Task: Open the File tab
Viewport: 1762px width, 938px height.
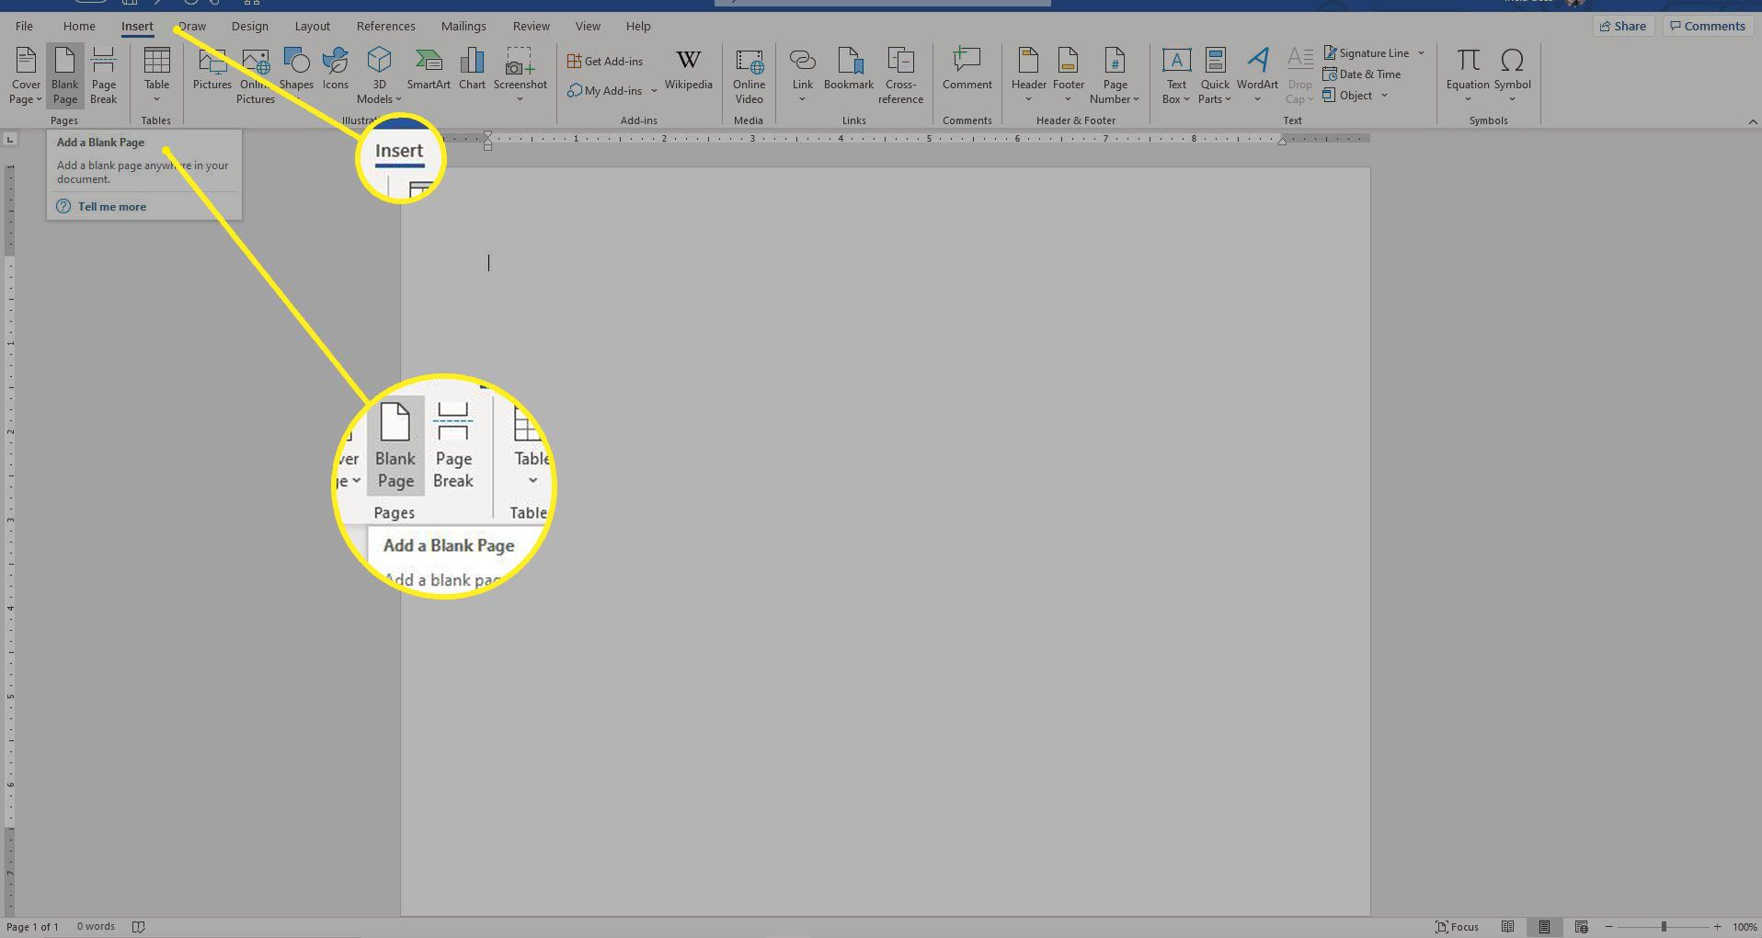Action: point(24,26)
